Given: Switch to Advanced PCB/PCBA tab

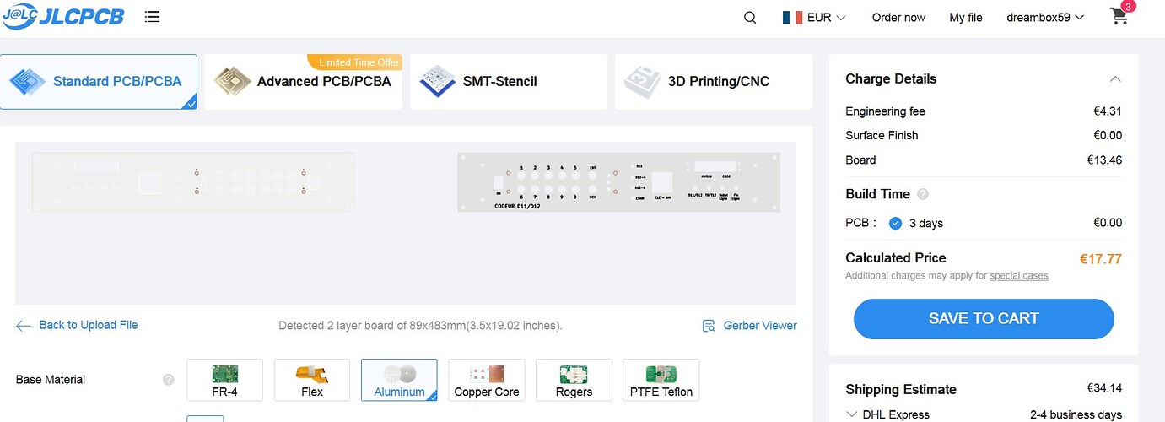Looking at the screenshot, I should click(303, 82).
